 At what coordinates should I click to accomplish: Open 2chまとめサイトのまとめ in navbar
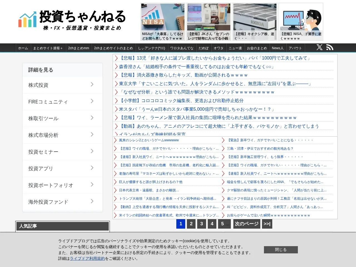point(113,48)
